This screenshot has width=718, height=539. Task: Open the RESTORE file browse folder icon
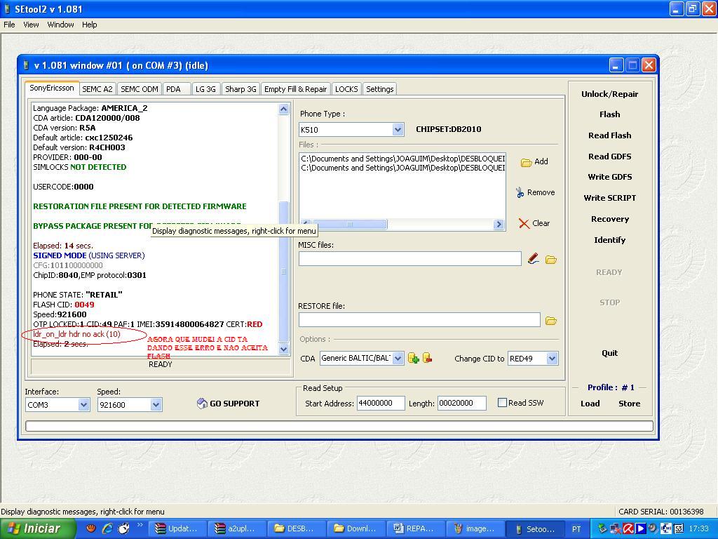coord(551,321)
